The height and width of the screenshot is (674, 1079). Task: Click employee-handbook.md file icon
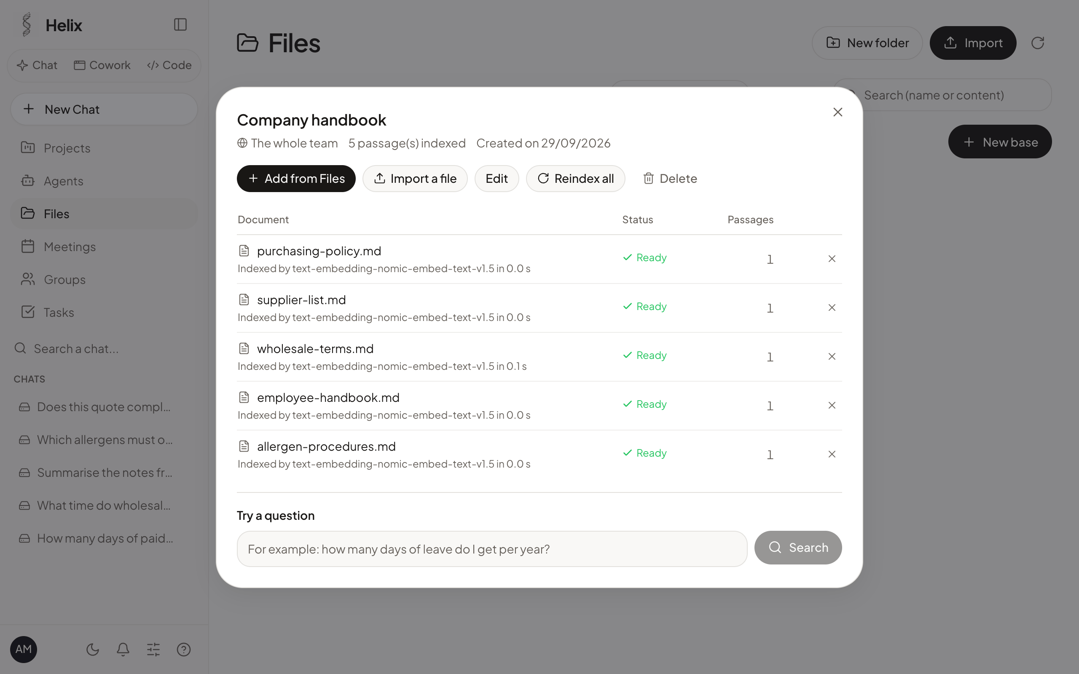[x=244, y=397]
